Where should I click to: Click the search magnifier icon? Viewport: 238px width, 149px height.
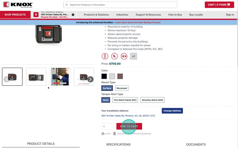[x=67, y=5]
